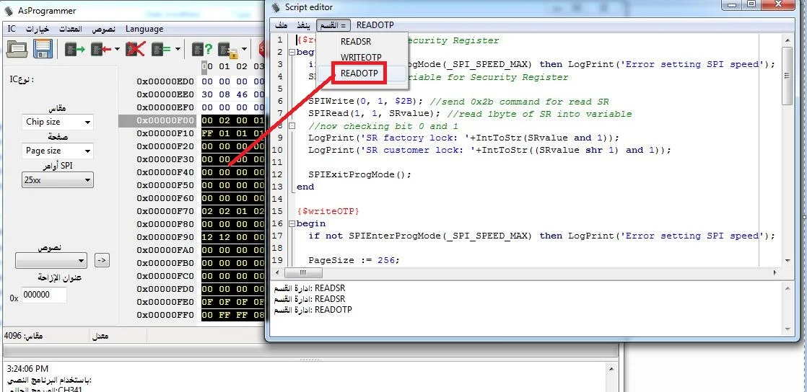
Task: Click the ينفذ run menu in Script editor
Action: [x=303, y=24]
